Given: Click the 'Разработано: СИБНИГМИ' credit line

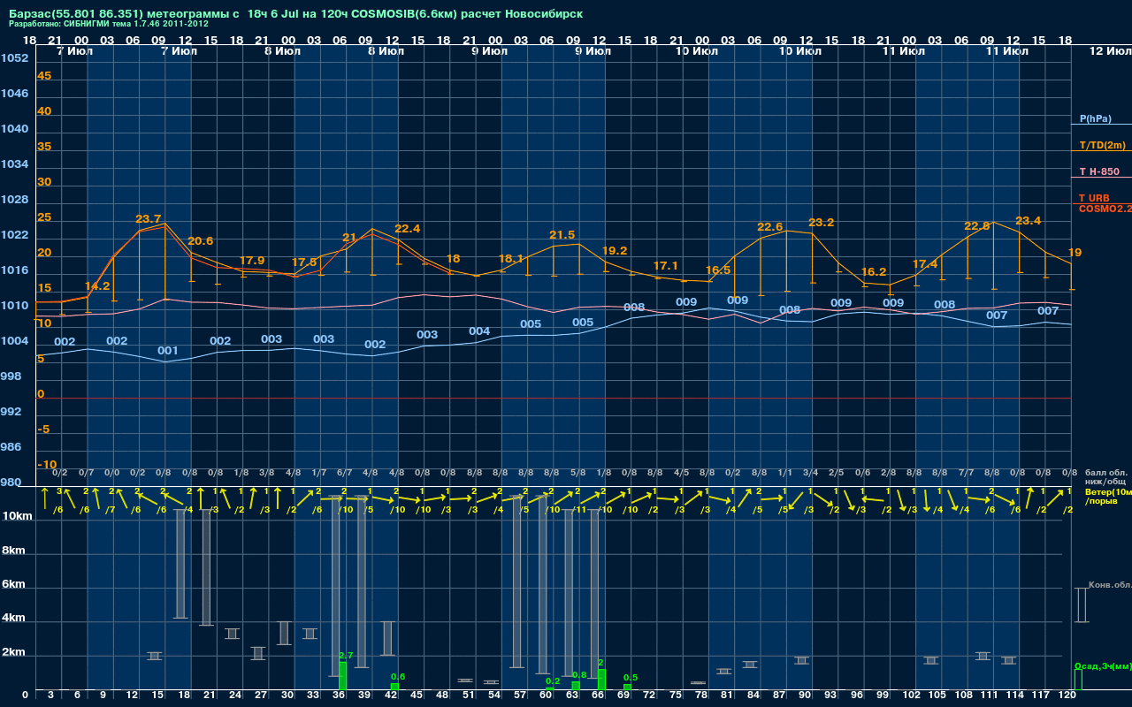Looking at the screenshot, I should click(108, 24).
